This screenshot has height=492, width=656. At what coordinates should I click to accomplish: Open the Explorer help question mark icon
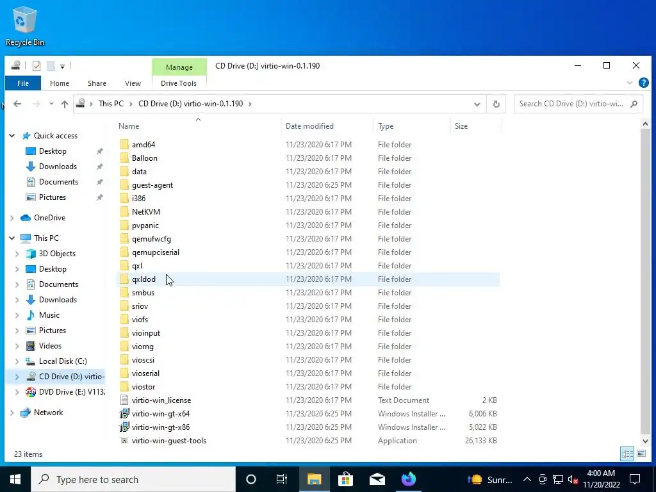pyautogui.click(x=643, y=83)
